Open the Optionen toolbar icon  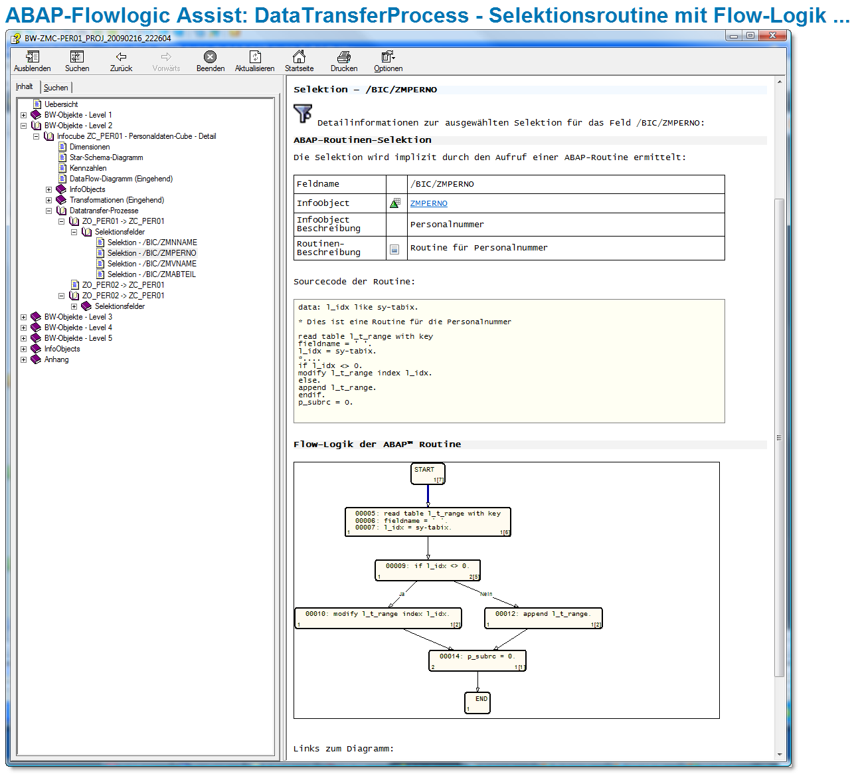coord(388,57)
